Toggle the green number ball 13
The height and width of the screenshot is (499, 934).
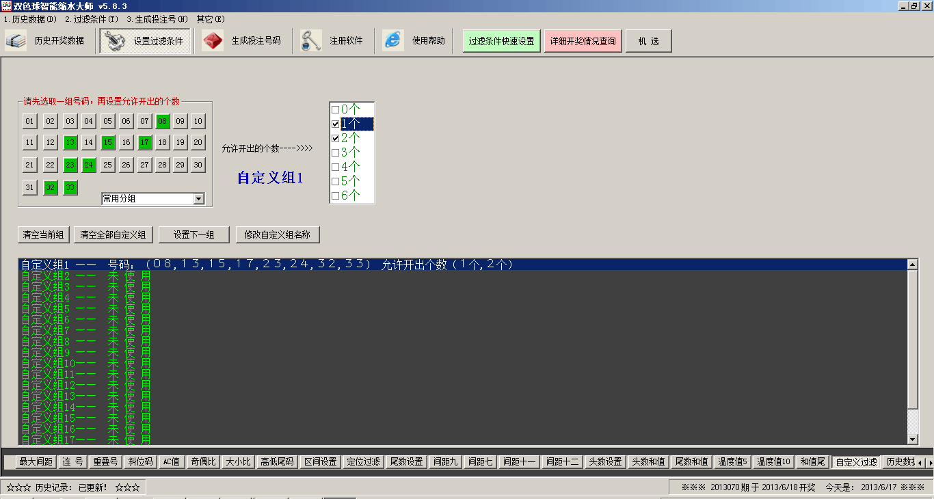point(70,142)
